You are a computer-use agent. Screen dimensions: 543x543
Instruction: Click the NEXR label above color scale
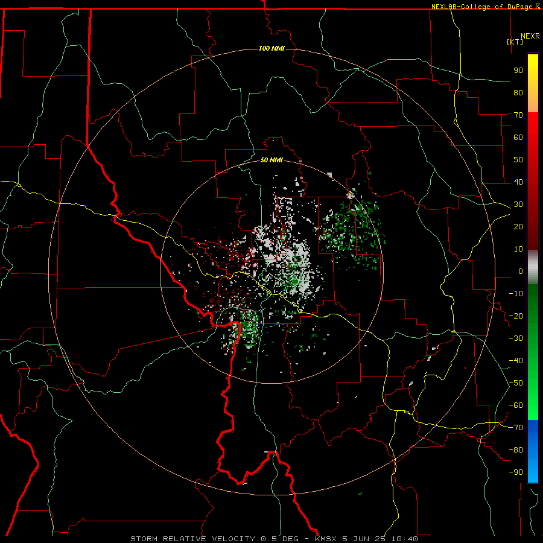tap(530, 36)
